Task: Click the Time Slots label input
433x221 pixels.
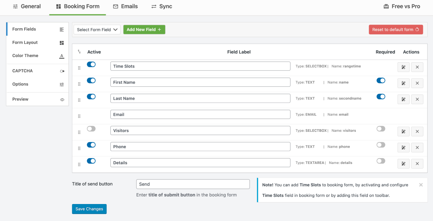Action: point(200,66)
